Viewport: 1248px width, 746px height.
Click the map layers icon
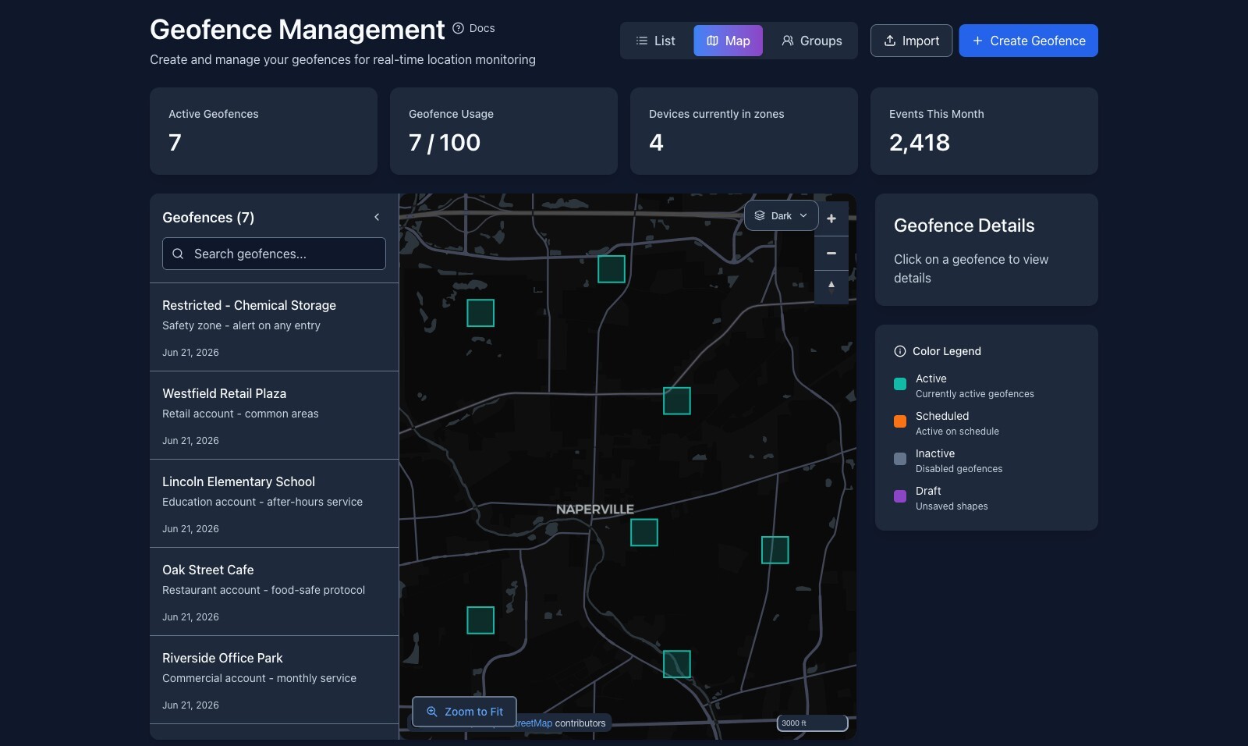760,215
